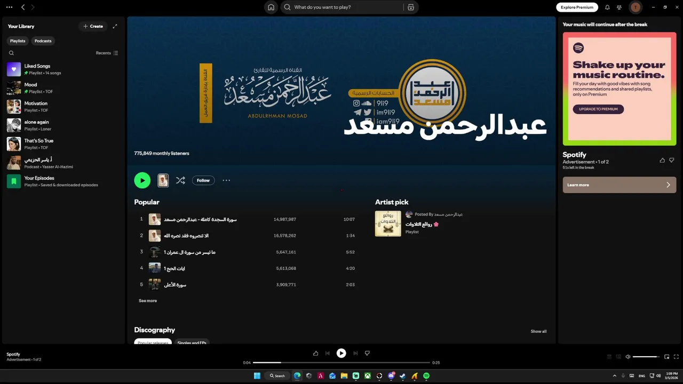Play popular track with 5,613,068 plays
This screenshot has width=683, height=384.
tap(247, 268)
